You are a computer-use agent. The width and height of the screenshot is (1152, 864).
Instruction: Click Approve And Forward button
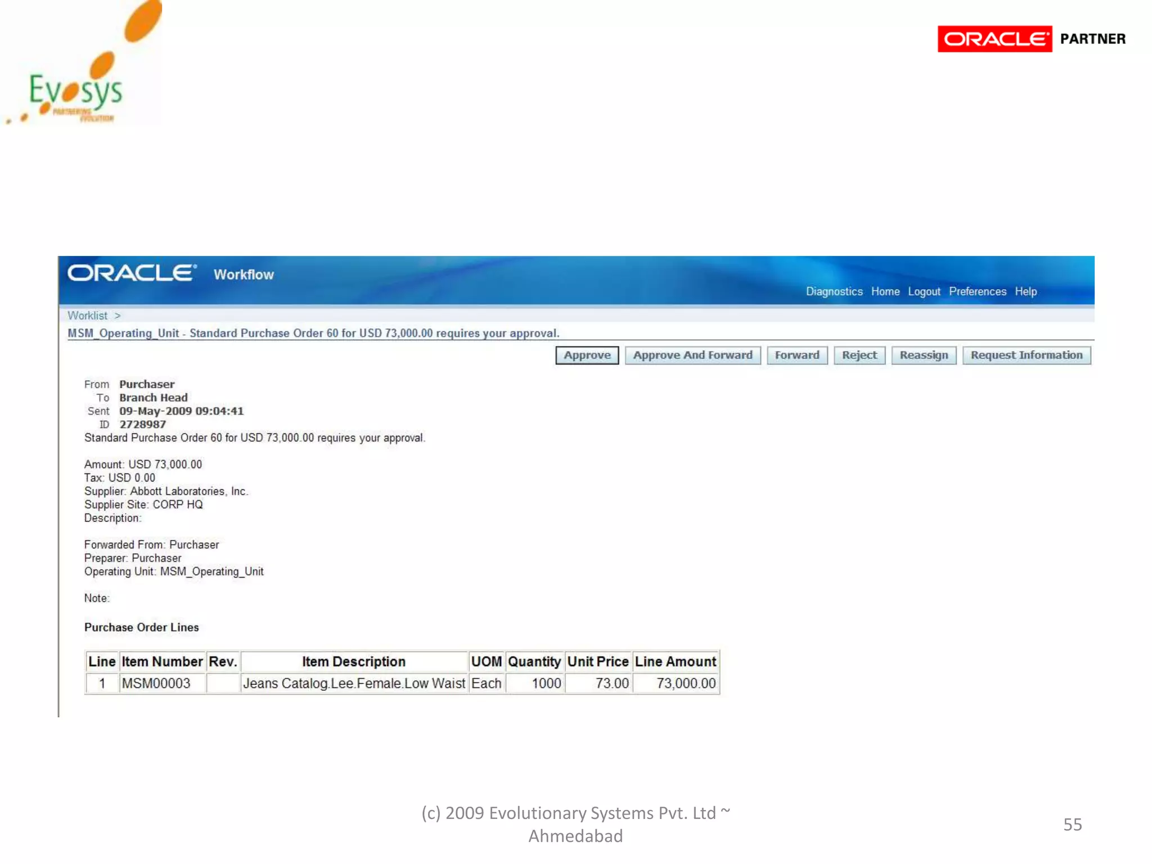692,355
